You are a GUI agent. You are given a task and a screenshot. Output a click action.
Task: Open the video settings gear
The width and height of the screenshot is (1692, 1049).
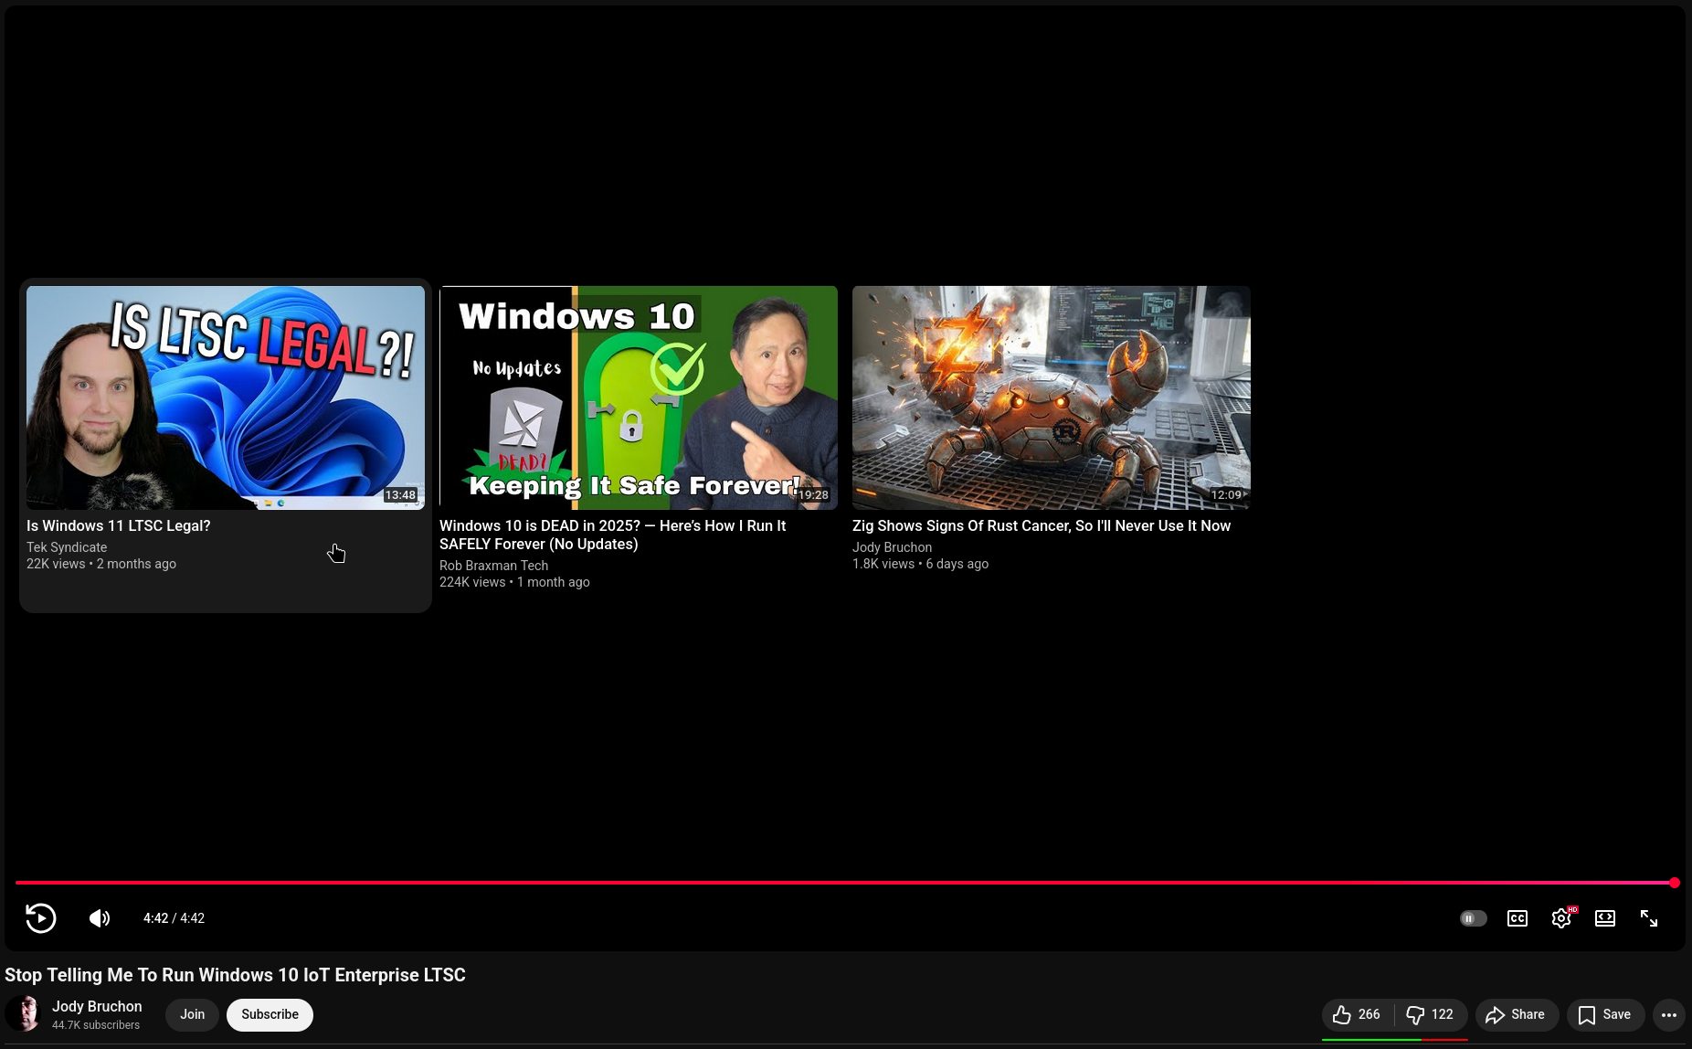(1562, 918)
